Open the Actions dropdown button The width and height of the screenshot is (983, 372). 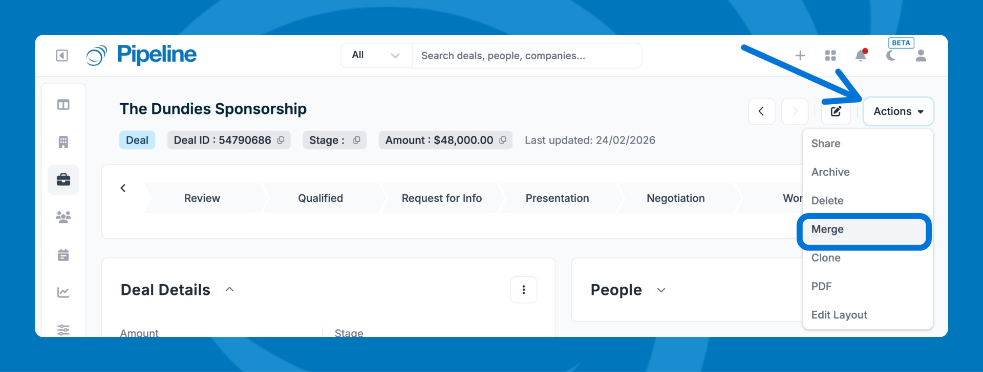[x=898, y=111]
